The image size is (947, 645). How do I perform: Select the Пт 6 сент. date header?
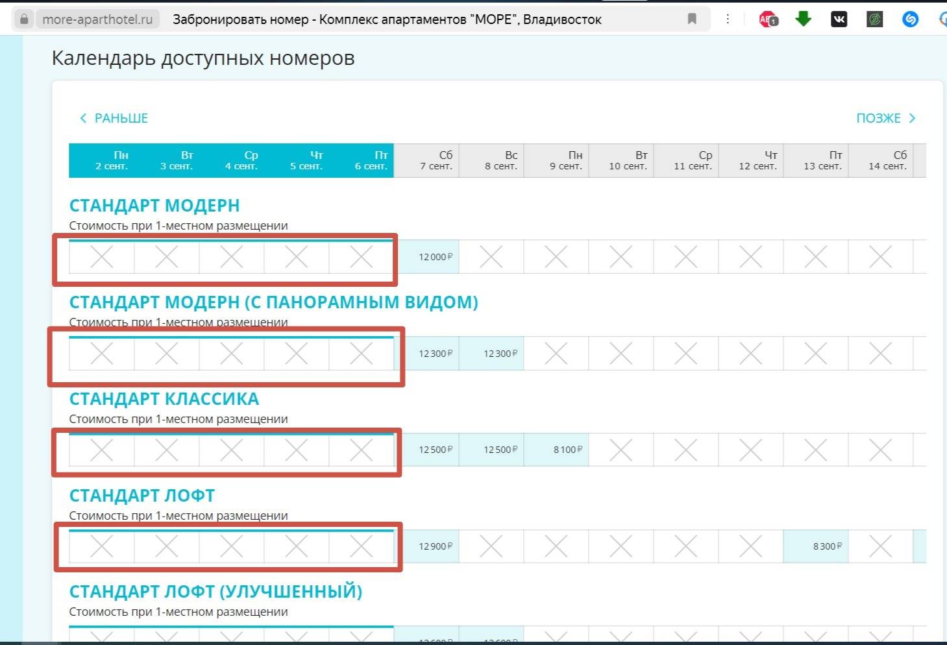coord(362,160)
